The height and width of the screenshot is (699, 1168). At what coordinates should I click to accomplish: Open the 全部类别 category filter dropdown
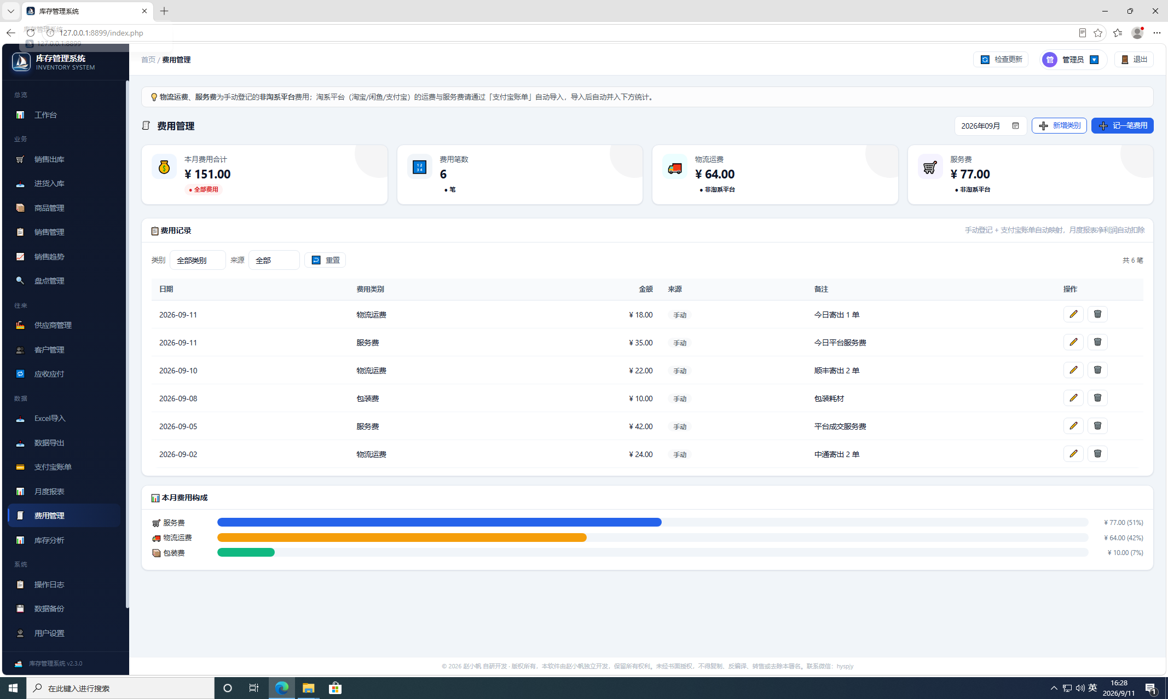pyautogui.click(x=198, y=260)
